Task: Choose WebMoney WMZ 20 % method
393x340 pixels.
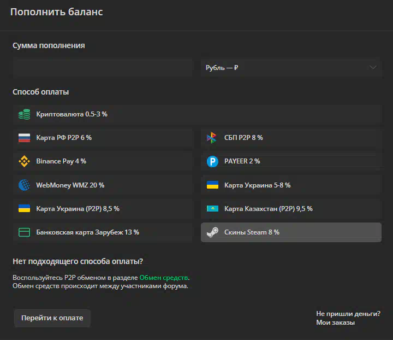Action: pos(103,185)
